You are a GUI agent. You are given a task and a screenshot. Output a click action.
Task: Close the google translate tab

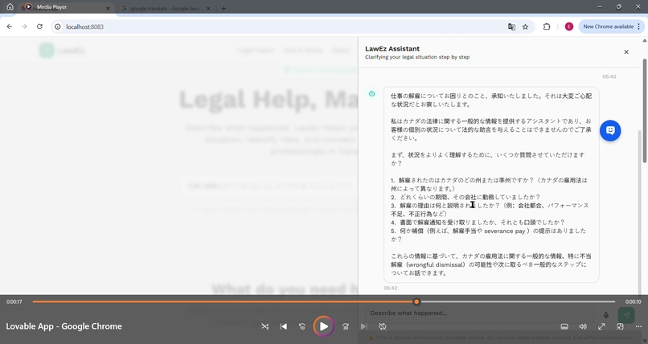208,8
